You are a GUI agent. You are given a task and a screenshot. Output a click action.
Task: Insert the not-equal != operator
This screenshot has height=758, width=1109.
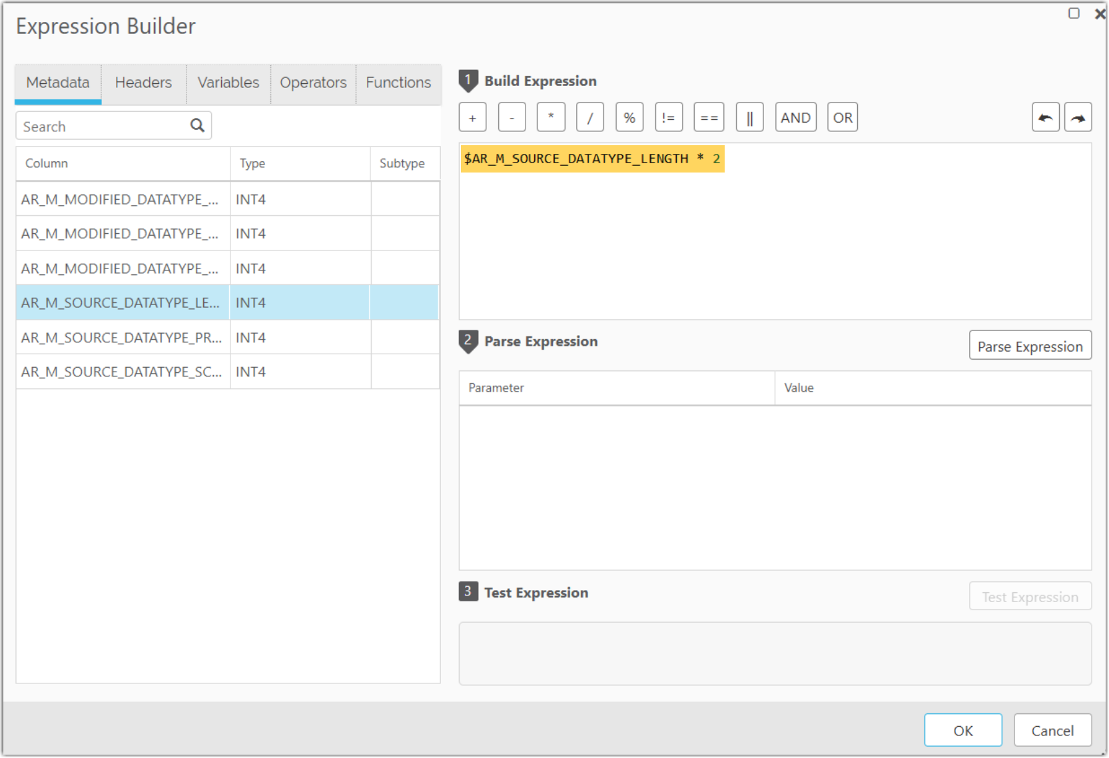coord(669,117)
